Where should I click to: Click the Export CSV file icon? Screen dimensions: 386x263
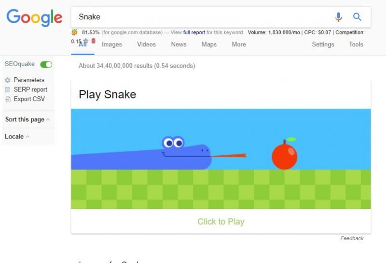[8, 99]
